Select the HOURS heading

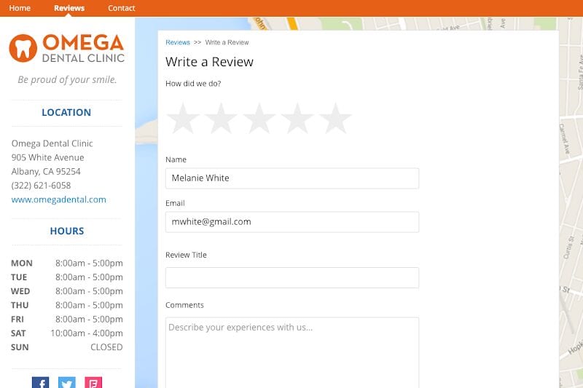(67, 231)
